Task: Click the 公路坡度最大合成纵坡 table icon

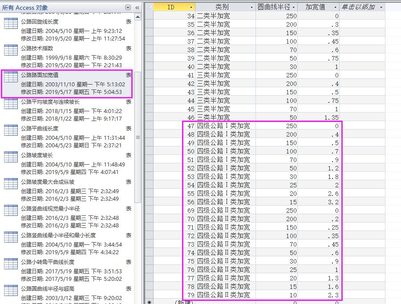Action: point(11,184)
